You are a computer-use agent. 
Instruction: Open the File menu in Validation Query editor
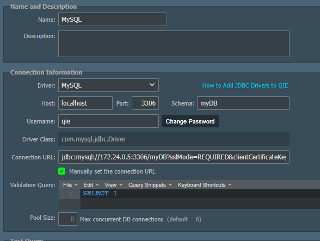(70, 185)
